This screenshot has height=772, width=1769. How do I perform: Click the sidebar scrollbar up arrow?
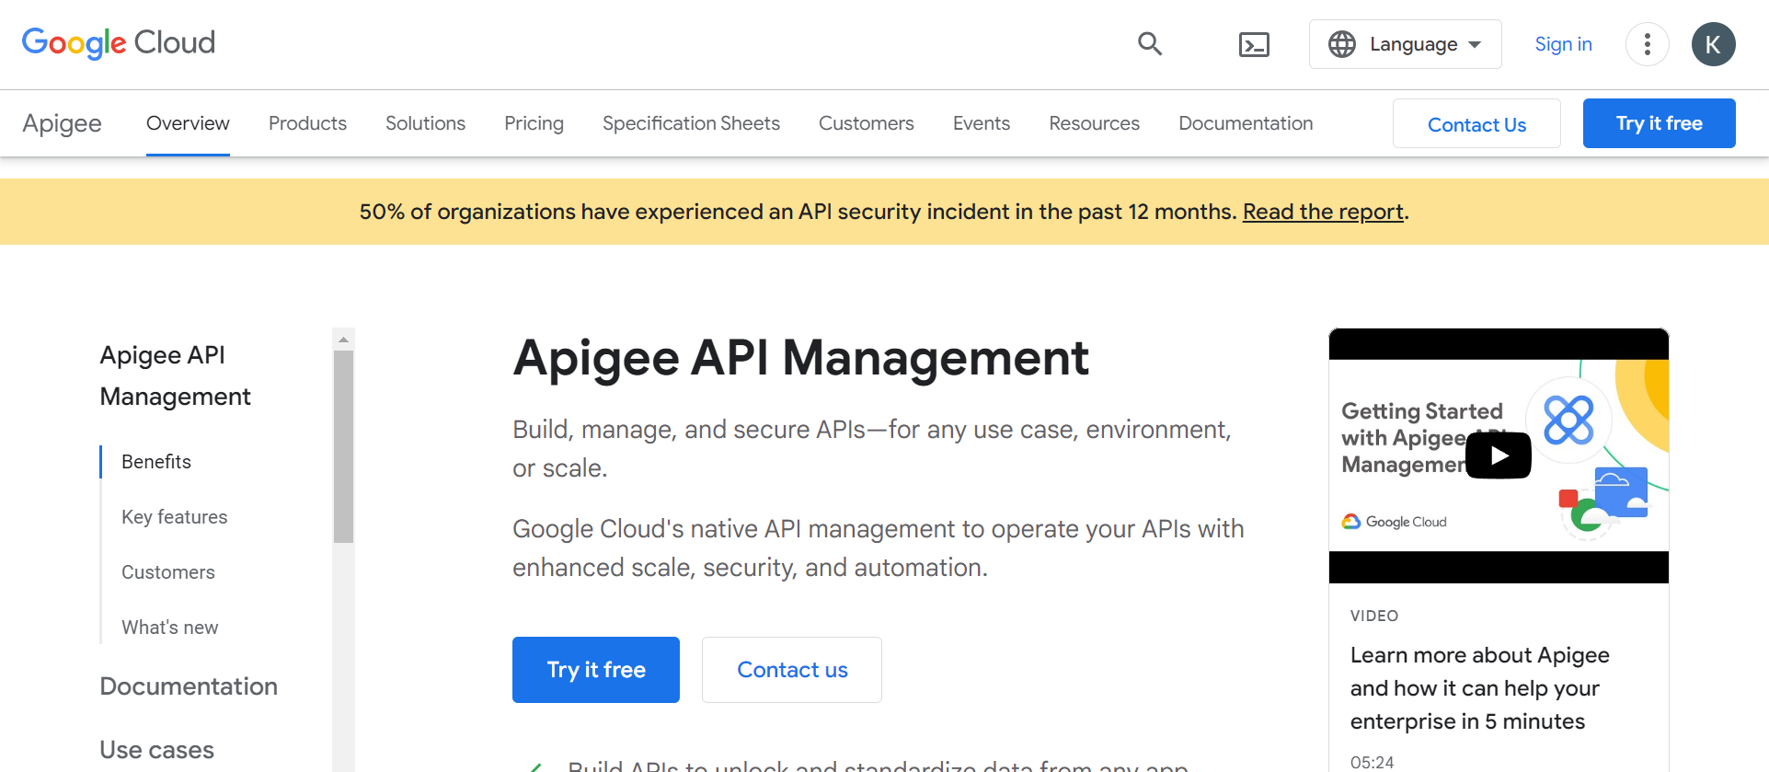tap(343, 340)
